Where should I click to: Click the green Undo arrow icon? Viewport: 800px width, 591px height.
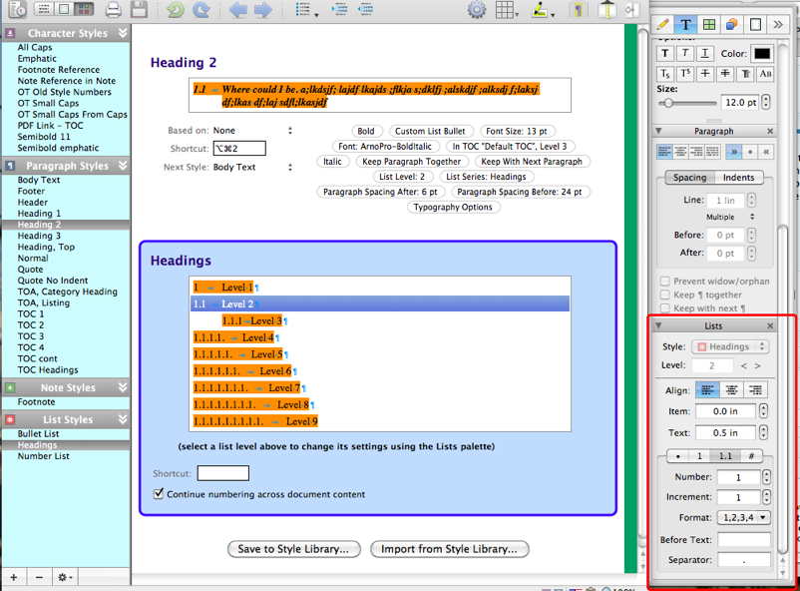[177, 11]
